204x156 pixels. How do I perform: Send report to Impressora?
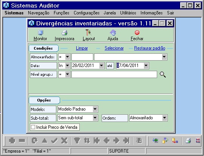(64, 33)
